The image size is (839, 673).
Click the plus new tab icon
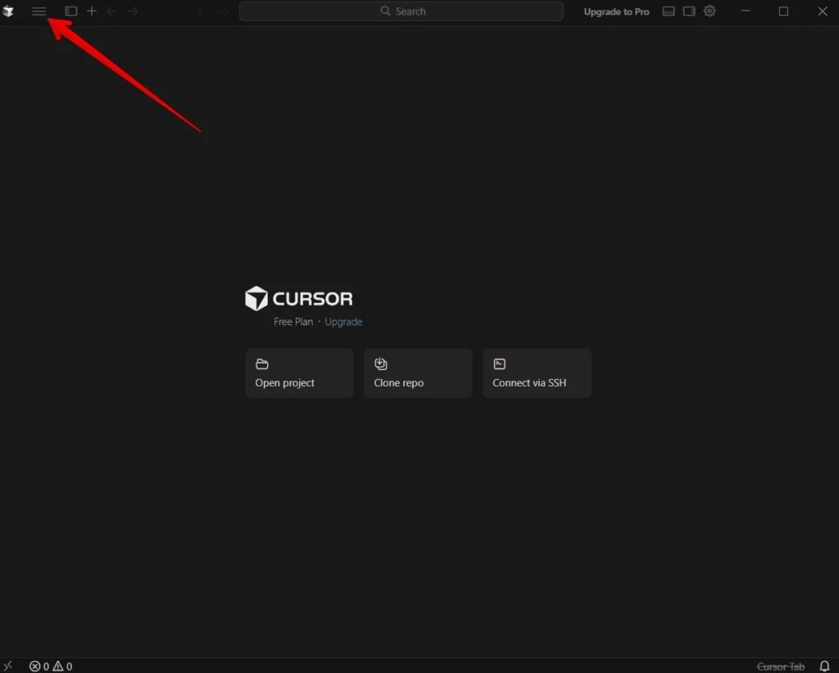(x=92, y=11)
